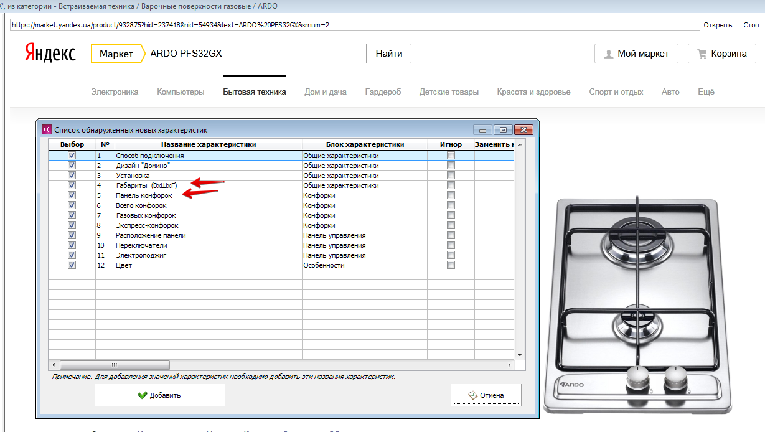Click the Игнор column header

(451, 144)
